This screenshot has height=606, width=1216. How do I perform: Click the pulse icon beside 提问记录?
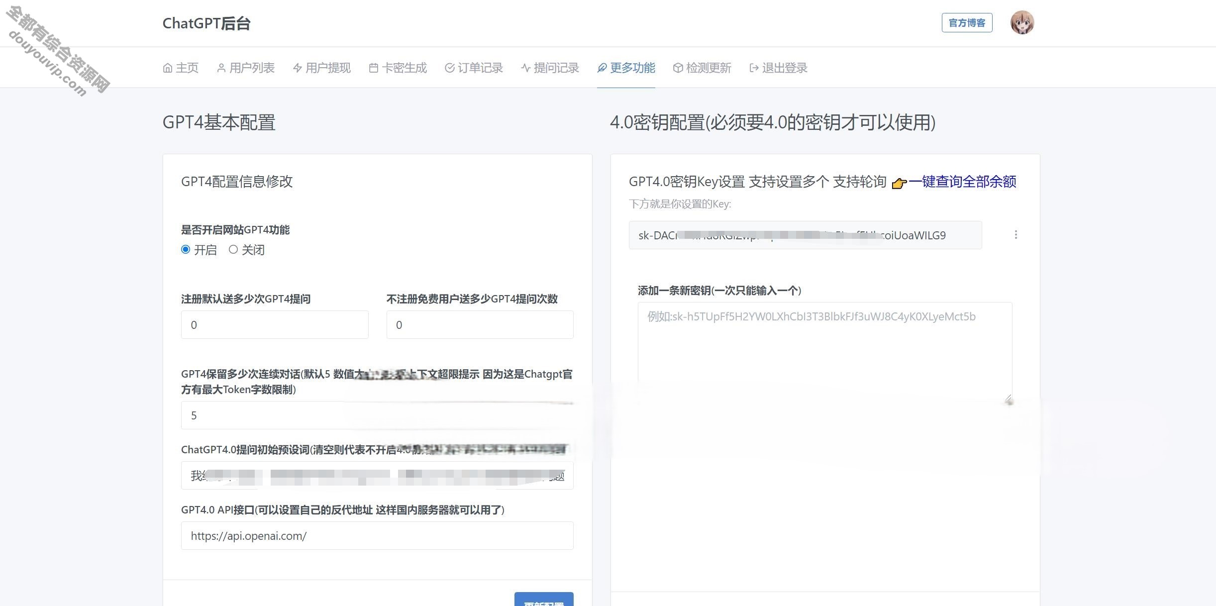click(x=526, y=68)
